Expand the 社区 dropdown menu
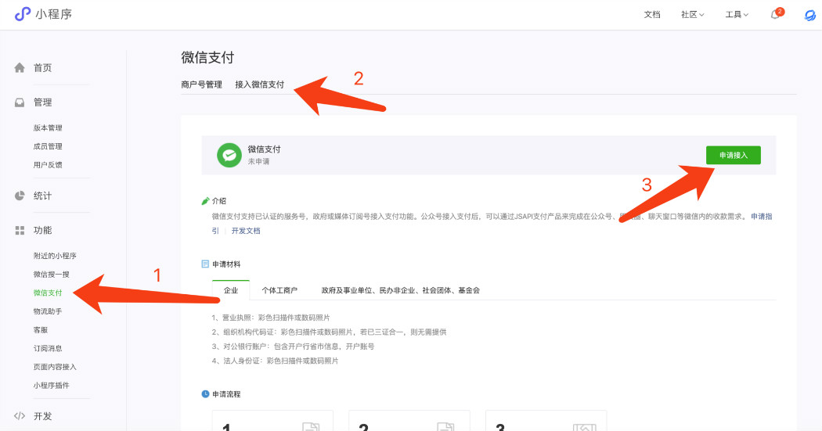 pos(692,15)
